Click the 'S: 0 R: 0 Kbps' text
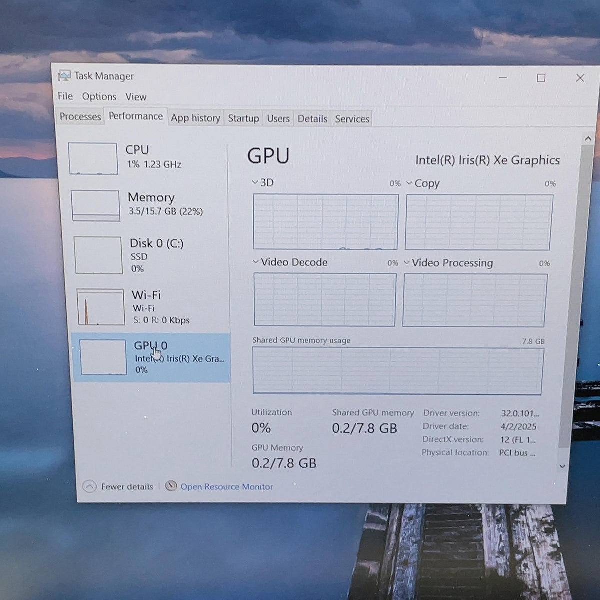 [x=161, y=320]
